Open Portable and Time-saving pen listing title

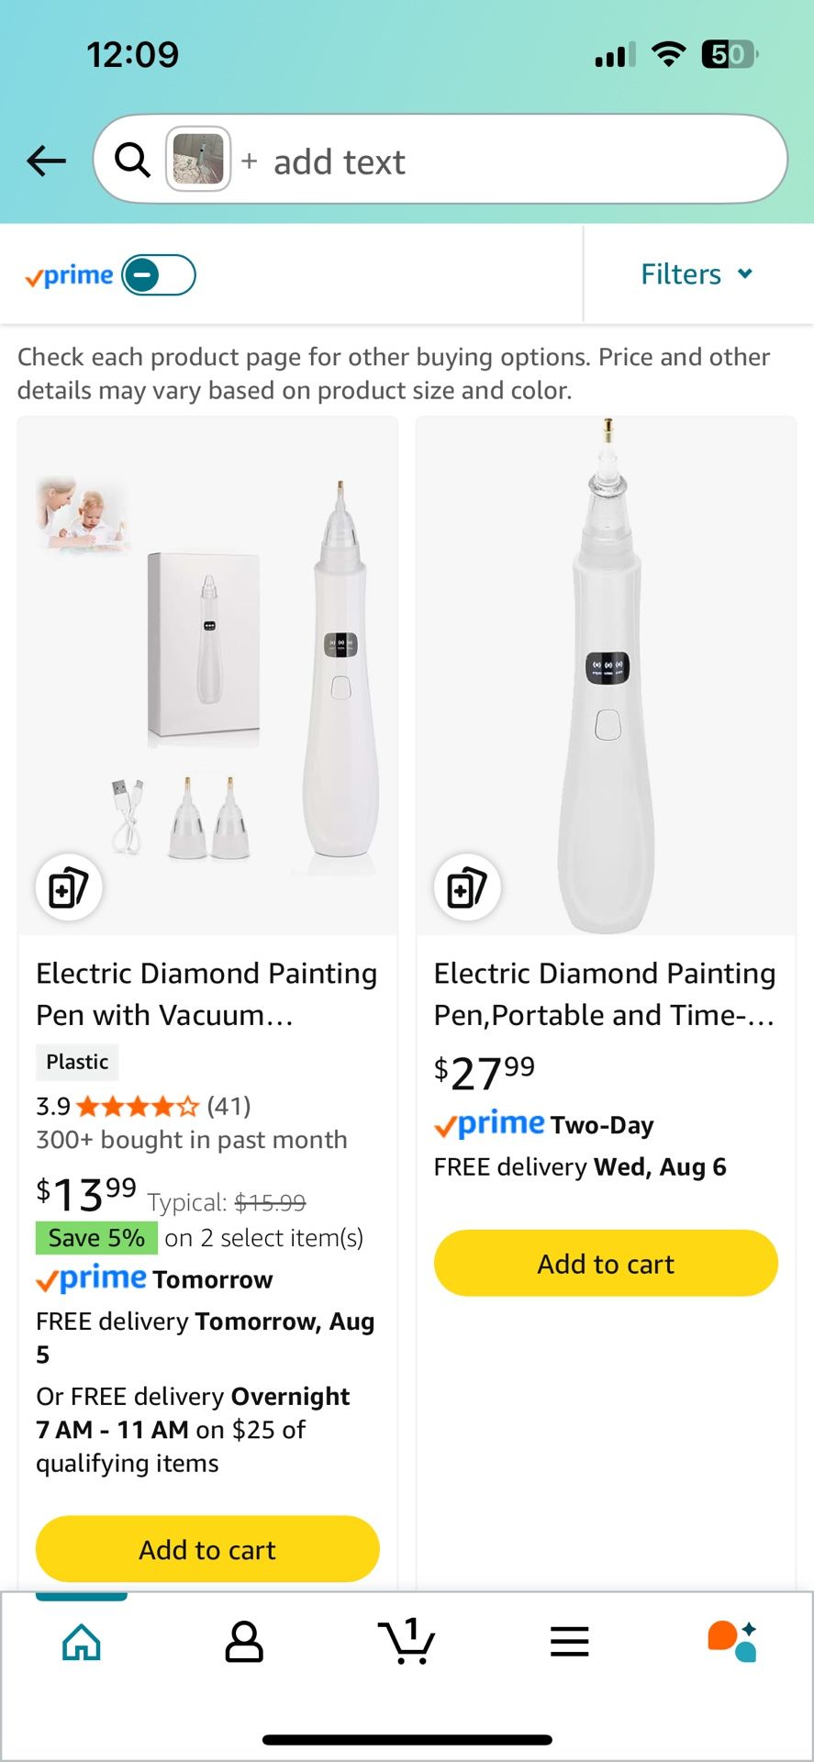tap(605, 994)
